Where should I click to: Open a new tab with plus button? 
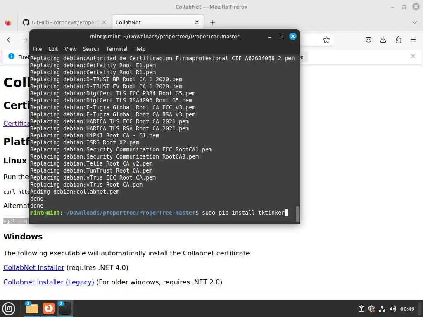coord(212,23)
